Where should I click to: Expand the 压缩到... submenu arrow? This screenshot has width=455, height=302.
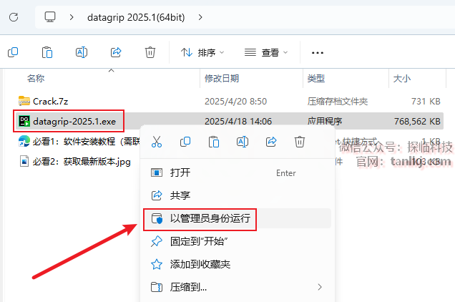320,287
